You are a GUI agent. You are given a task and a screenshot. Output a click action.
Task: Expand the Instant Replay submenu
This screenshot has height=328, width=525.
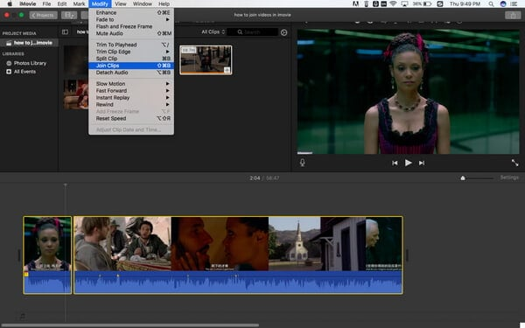(131, 98)
